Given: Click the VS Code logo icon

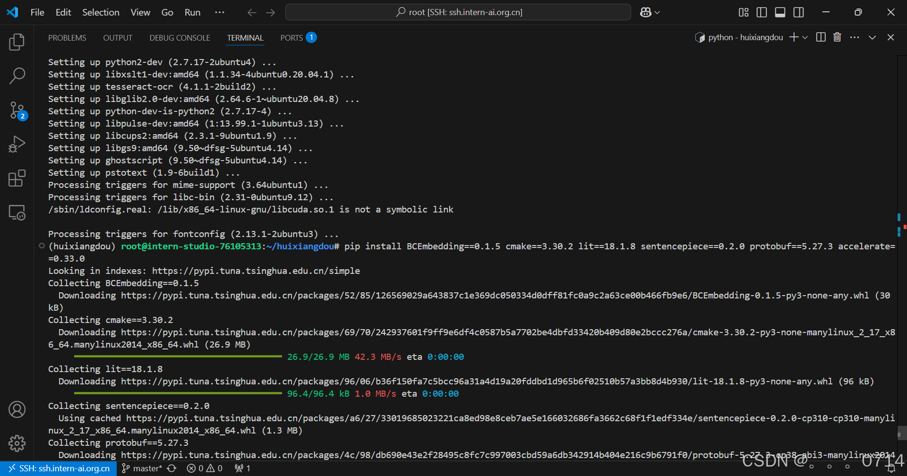Looking at the screenshot, I should point(13,12).
